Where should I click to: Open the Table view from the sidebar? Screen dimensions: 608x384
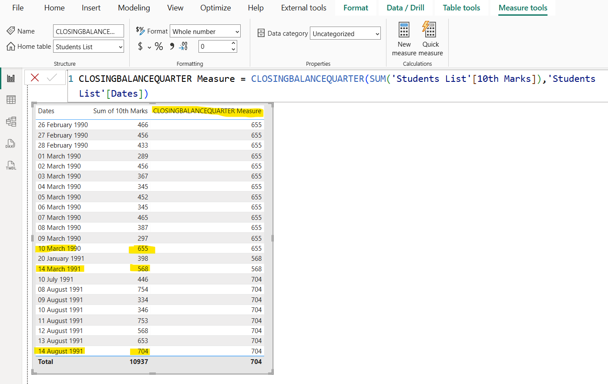pos(11,100)
